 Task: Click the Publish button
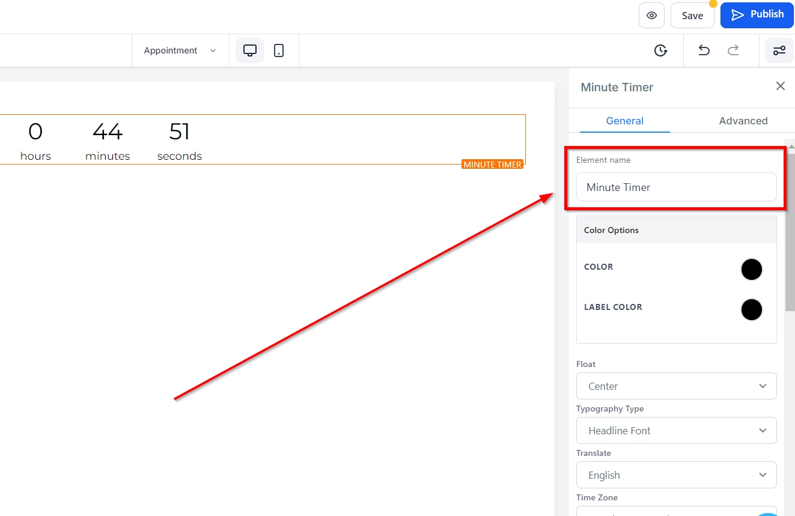[x=757, y=15]
